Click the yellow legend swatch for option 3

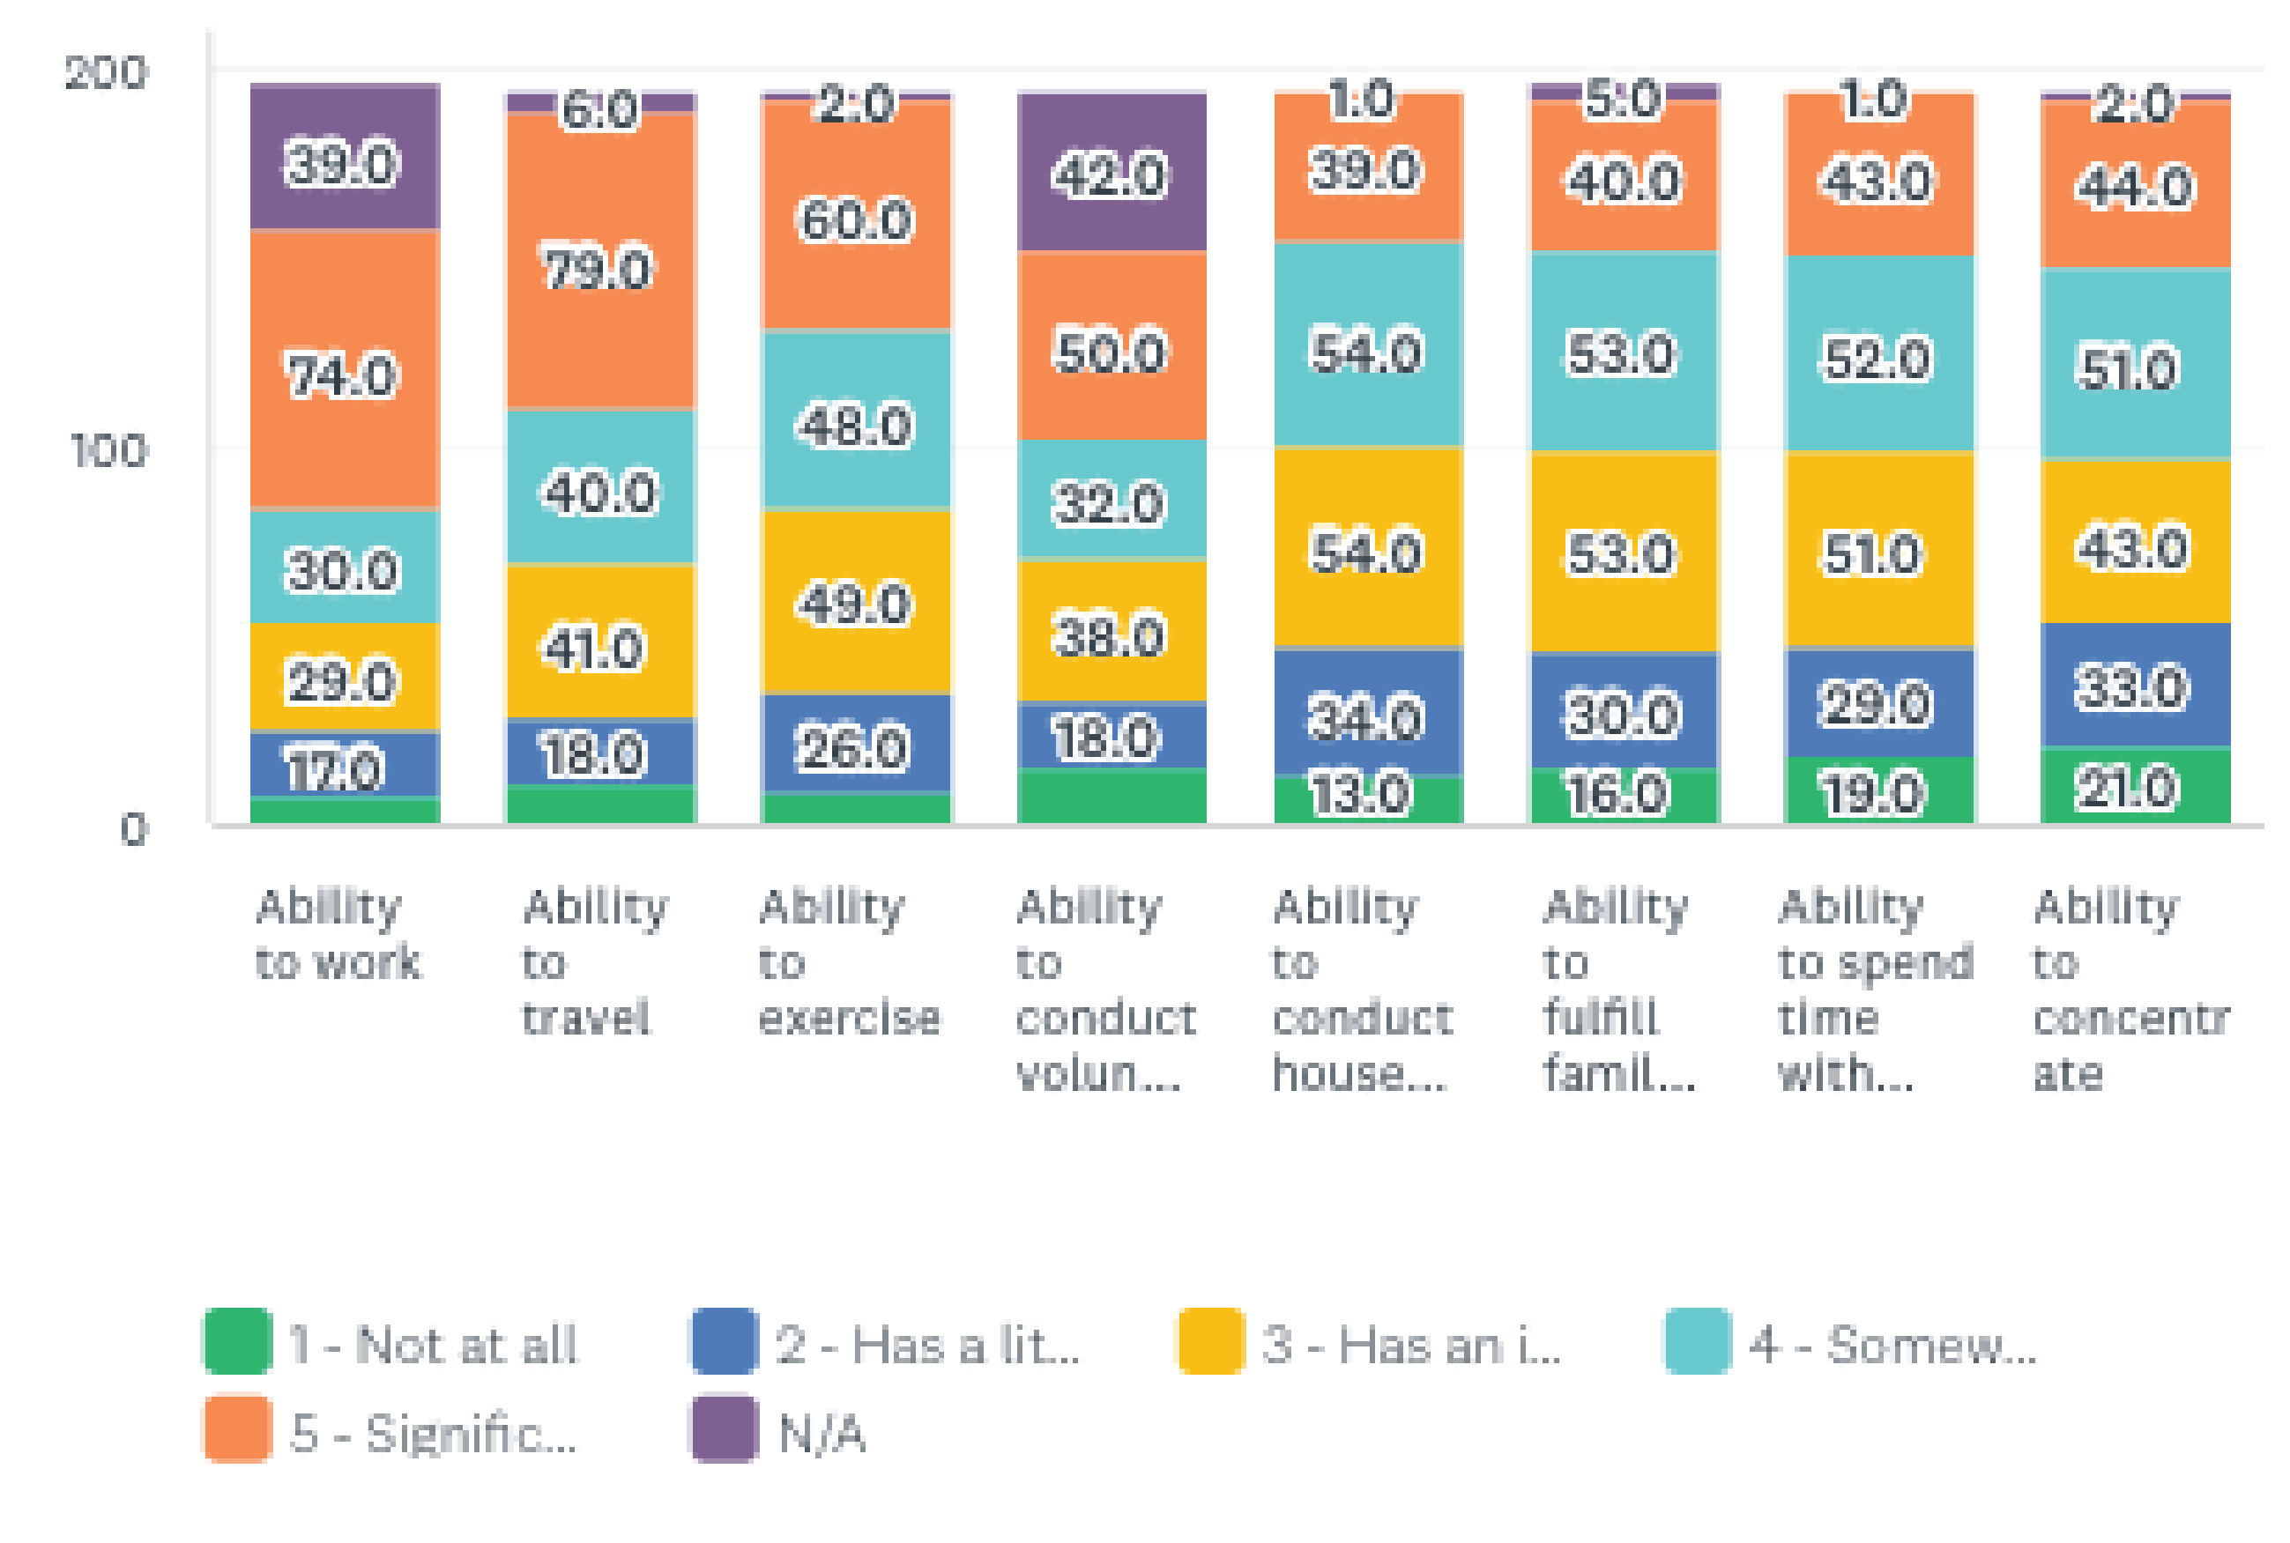point(1210,1340)
